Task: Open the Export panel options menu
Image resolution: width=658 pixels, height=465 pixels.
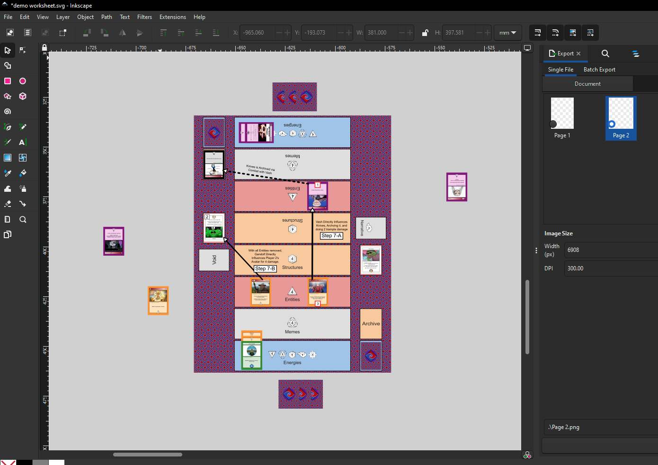Action: 536,250
